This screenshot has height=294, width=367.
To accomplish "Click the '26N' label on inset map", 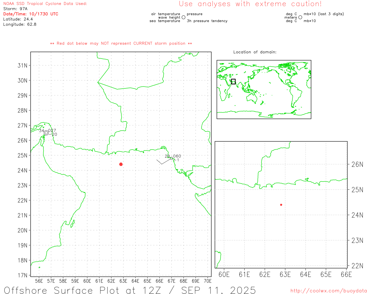I will coord(357,165).
